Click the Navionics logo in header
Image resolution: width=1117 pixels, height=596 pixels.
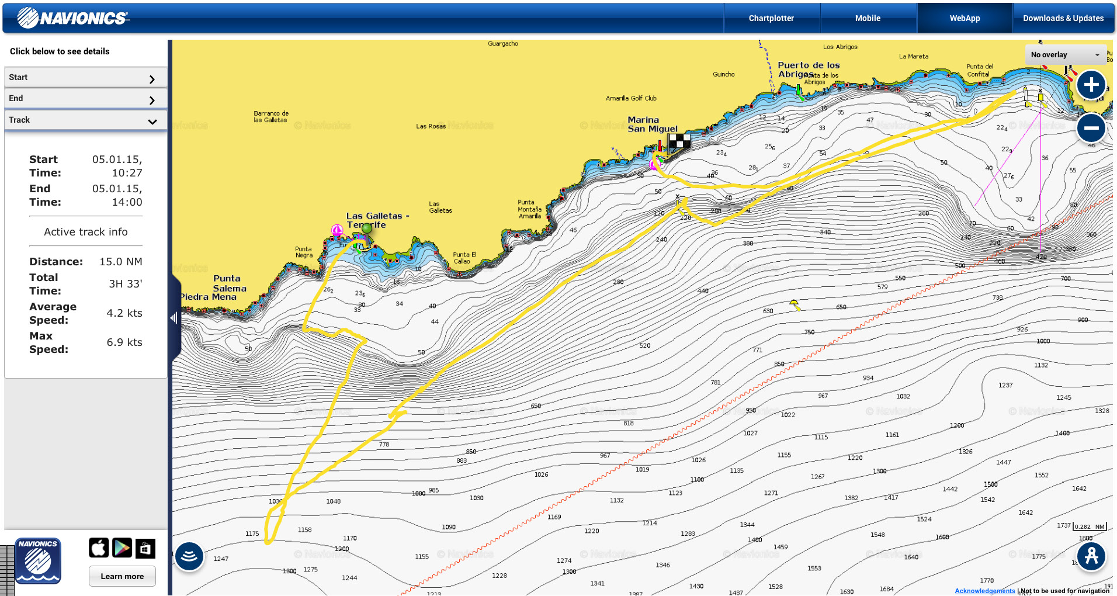pyautogui.click(x=72, y=18)
